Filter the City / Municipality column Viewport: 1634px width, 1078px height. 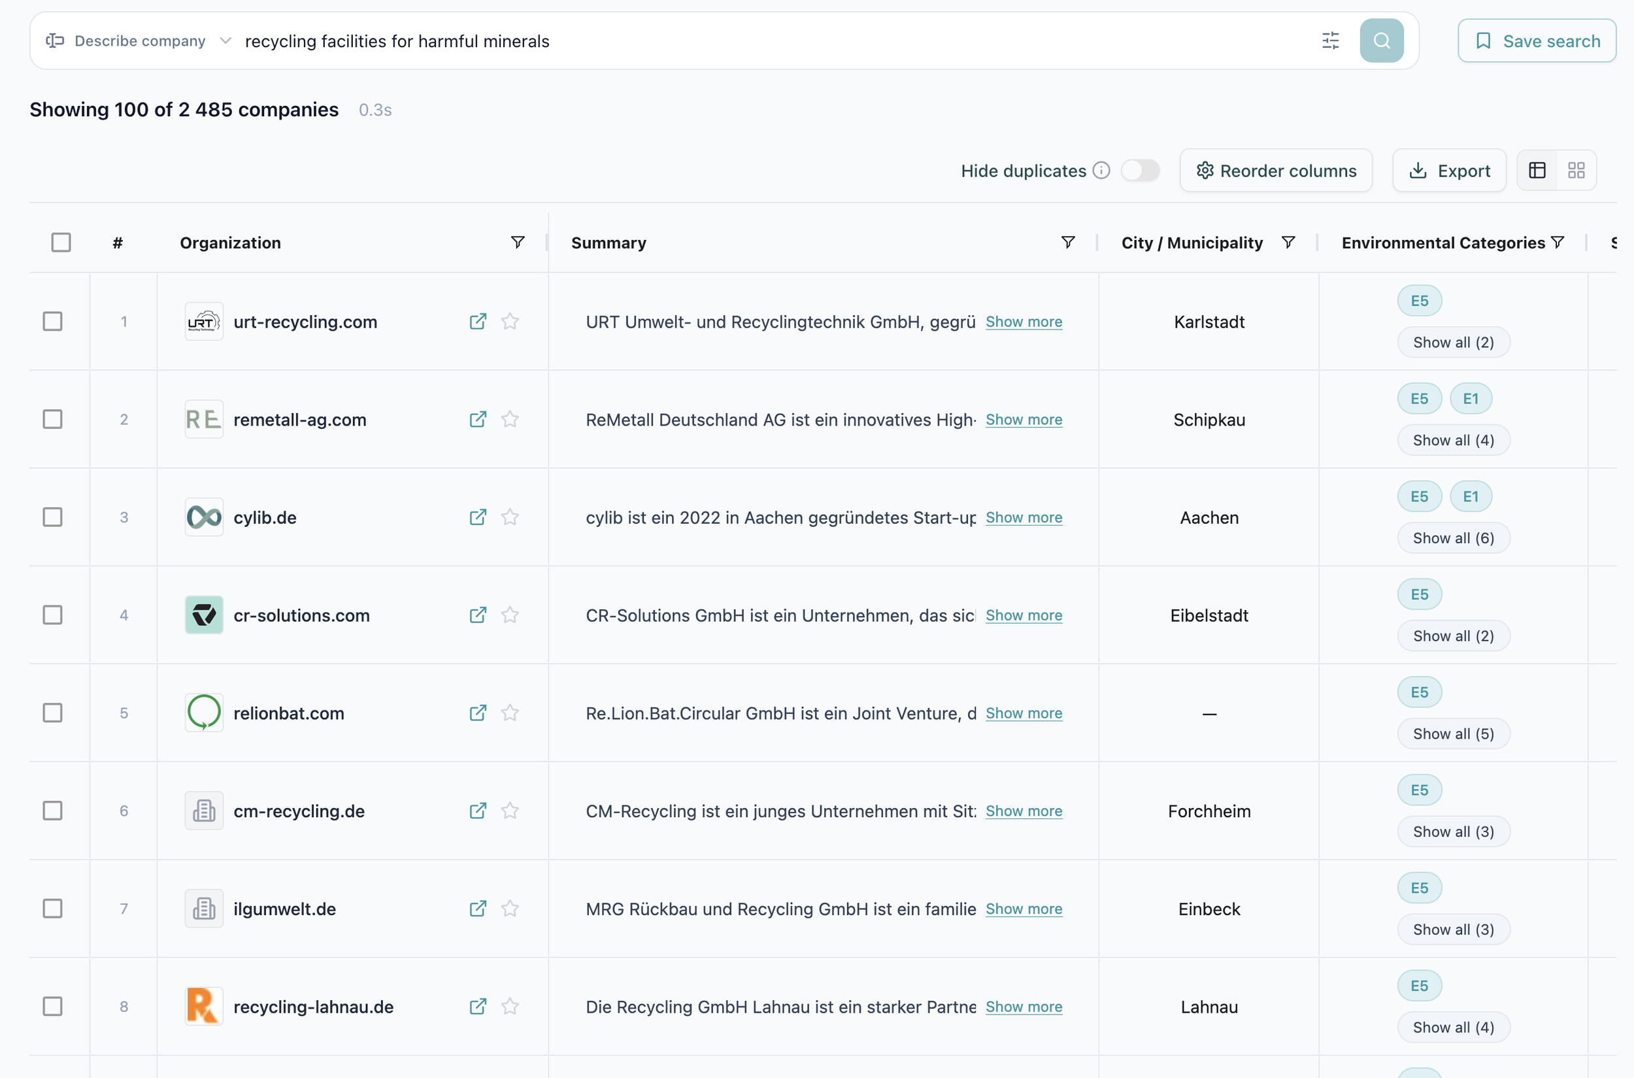pyautogui.click(x=1288, y=242)
